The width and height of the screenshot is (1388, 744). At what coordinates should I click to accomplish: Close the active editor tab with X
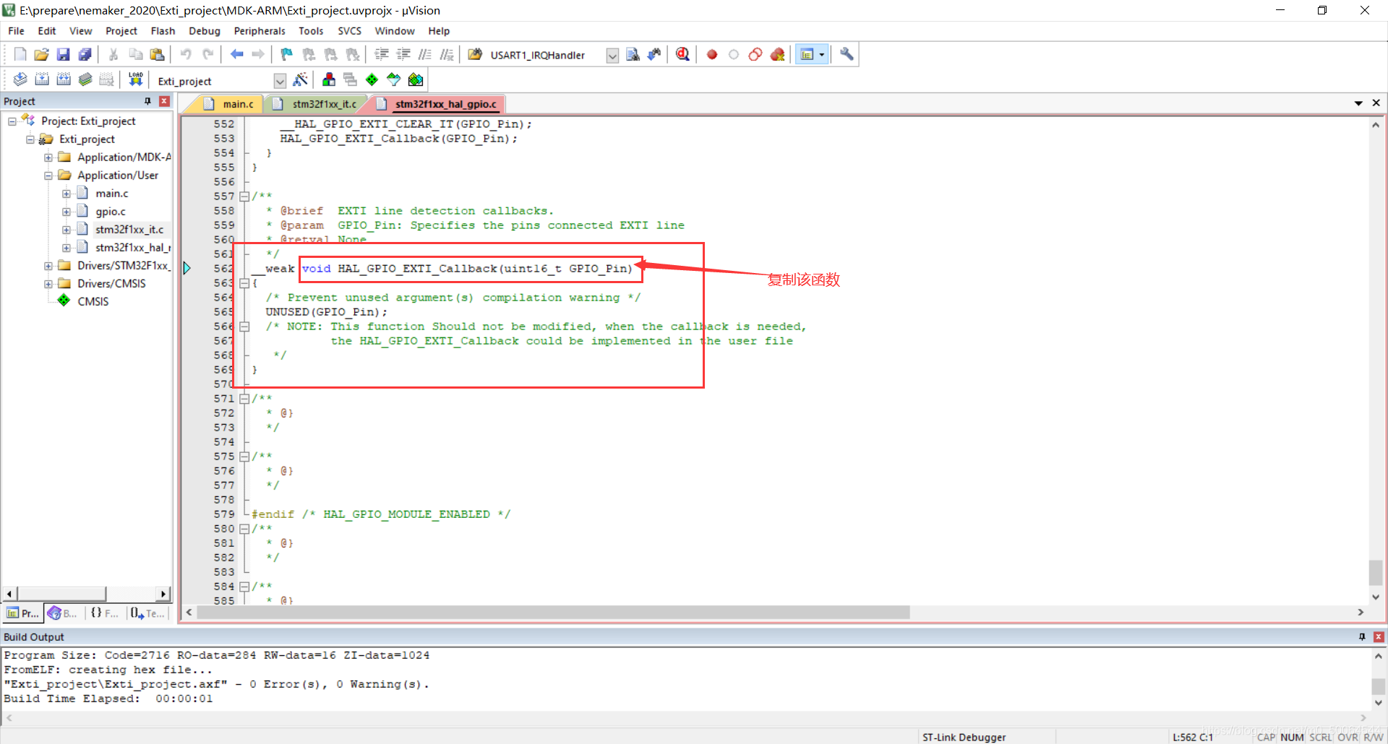[1376, 103]
